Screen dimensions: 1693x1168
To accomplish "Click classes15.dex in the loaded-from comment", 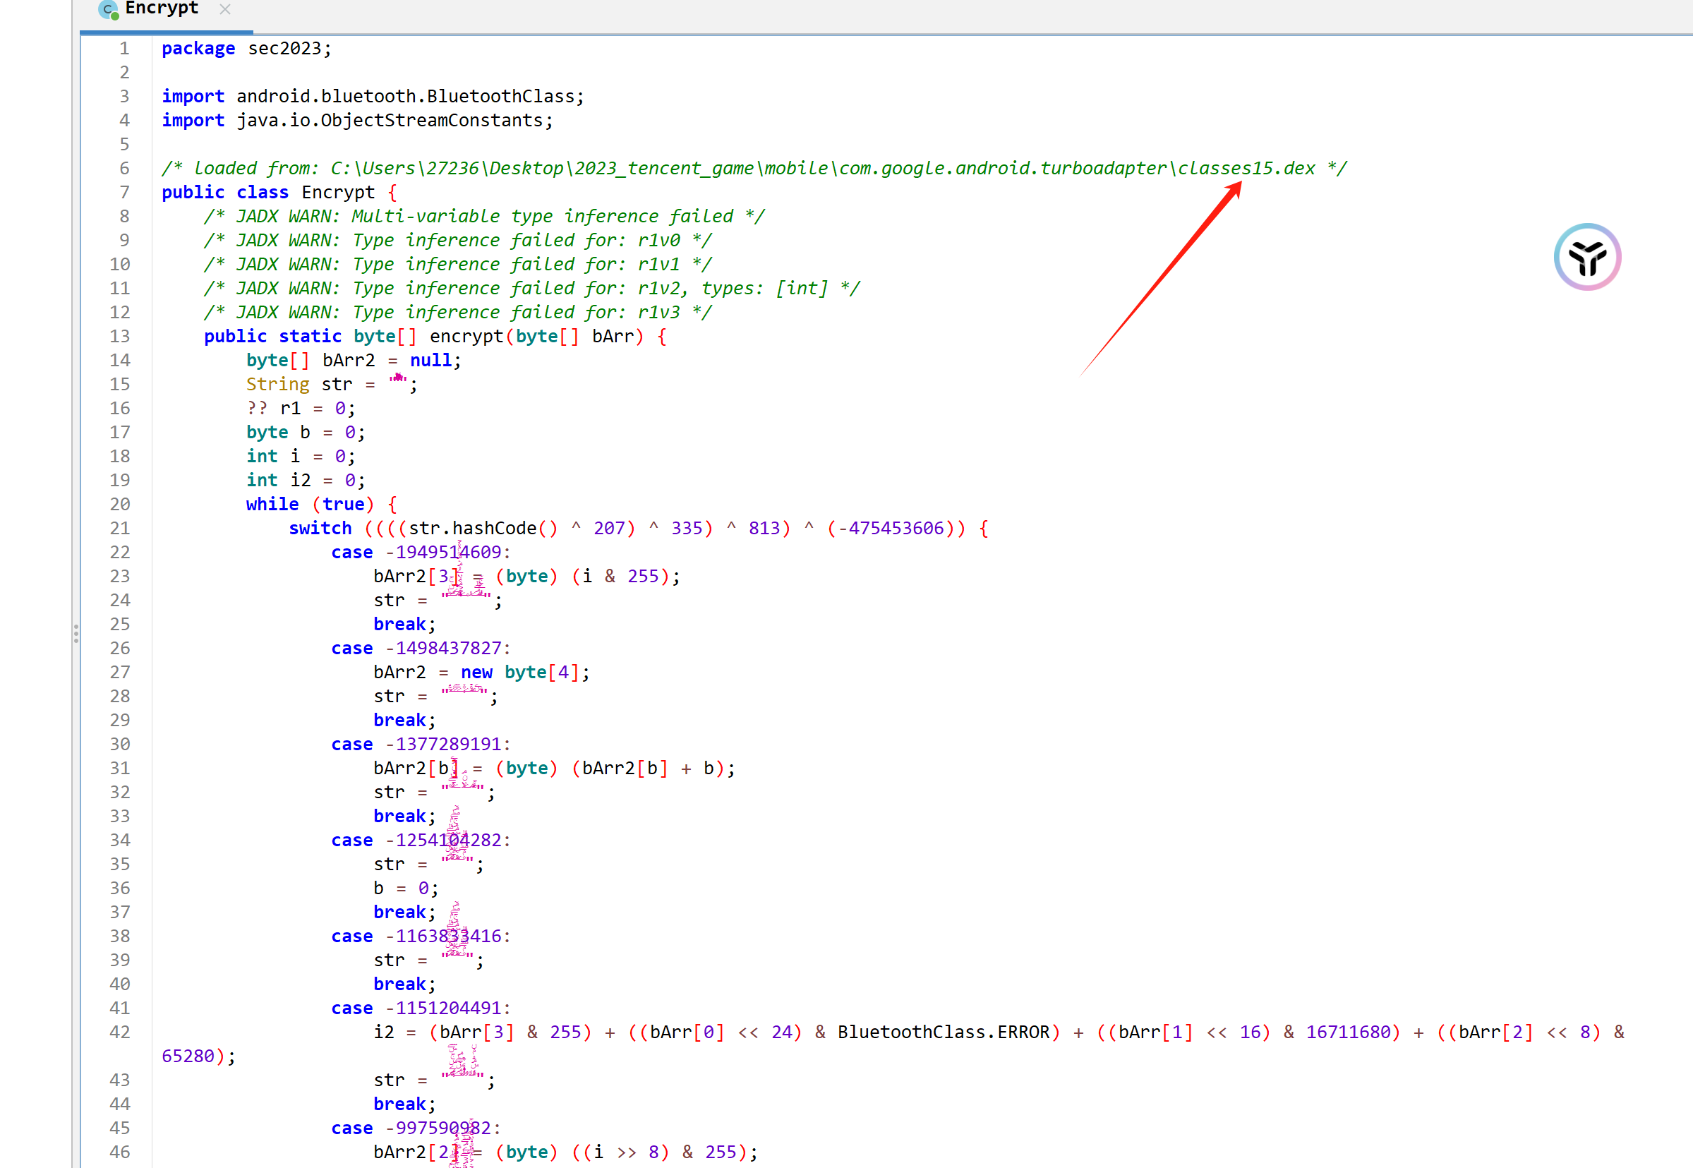I will (1246, 169).
